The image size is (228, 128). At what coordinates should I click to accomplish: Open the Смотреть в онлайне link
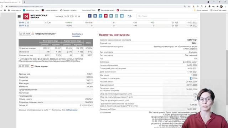pos(77,35)
